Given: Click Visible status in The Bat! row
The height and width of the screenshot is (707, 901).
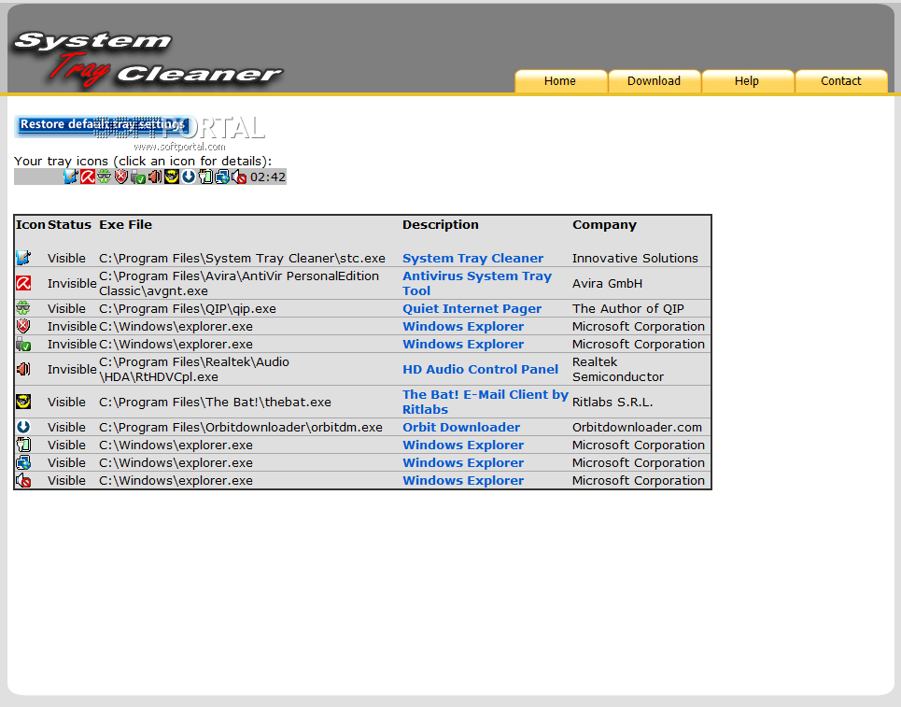Looking at the screenshot, I should point(66,402).
